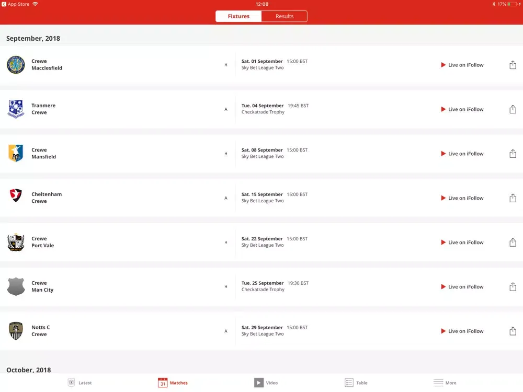The height and width of the screenshot is (392, 523).
Task: Select the 'Sat. 15 September' date text
Action: click(262, 194)
